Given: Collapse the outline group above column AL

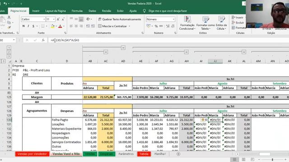Looking at the screenshot, I should (x=244, y=52).
